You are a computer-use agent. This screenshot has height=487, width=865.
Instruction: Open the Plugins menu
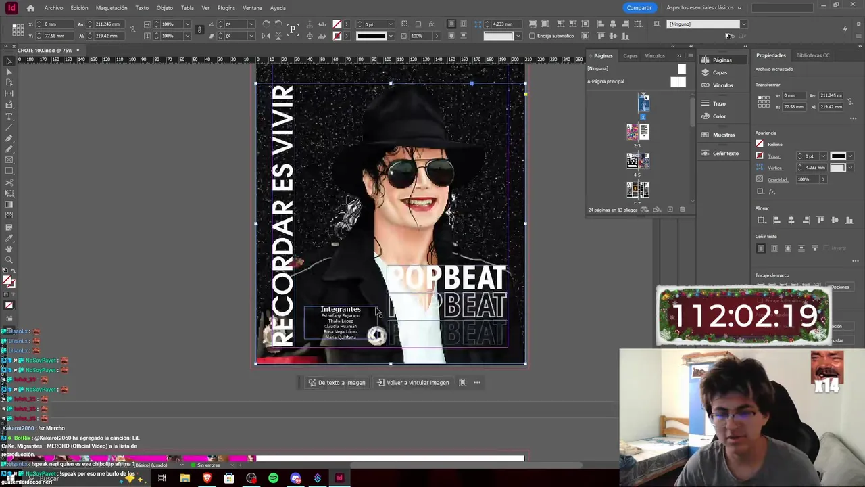226,8
